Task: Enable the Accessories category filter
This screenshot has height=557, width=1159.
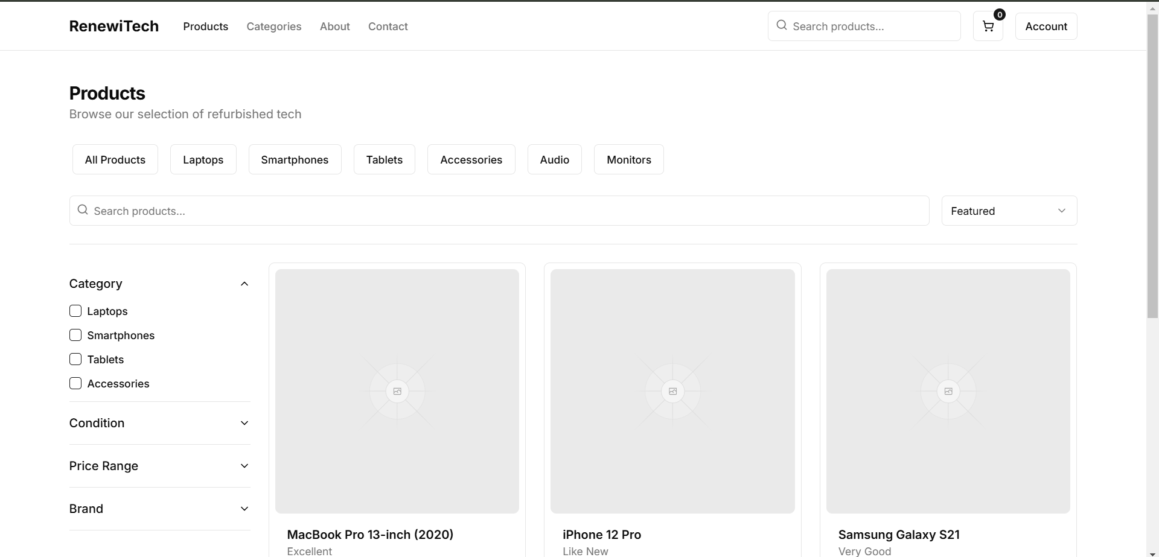Action: (x=75, y=383)
